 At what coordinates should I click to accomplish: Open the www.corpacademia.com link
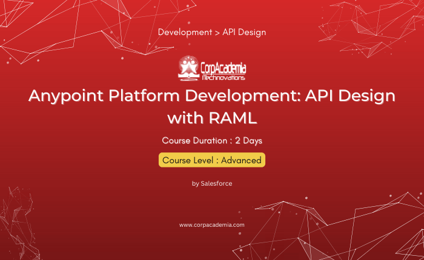click(212, 225)
